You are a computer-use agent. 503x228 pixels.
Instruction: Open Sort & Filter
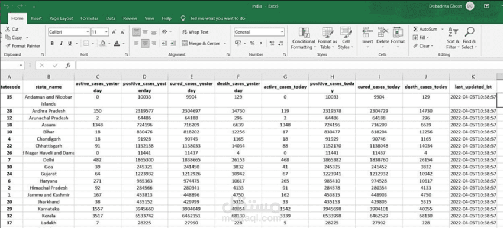tap(453, 38)
